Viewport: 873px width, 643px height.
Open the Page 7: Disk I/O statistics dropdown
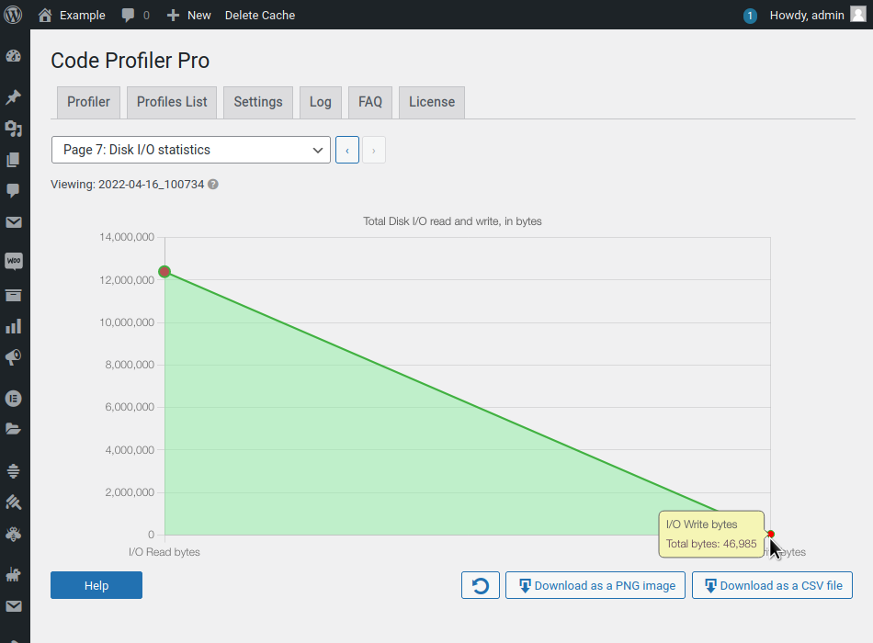pos(191,150)
